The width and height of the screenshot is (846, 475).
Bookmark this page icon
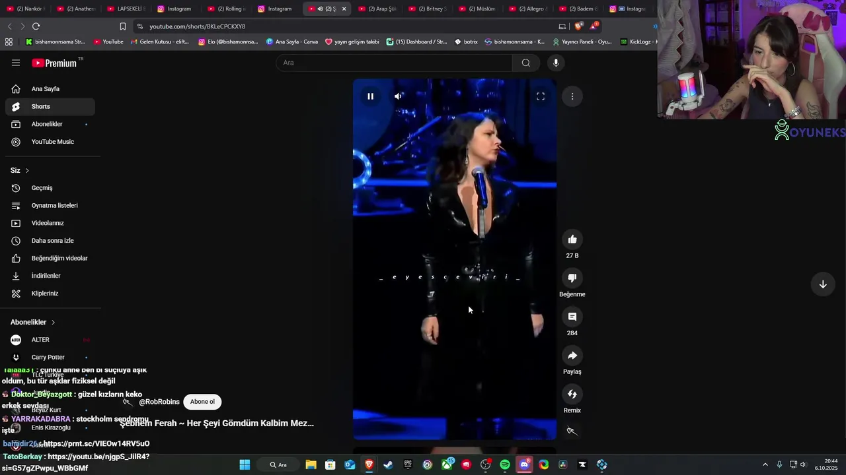[x=122, y=26]
